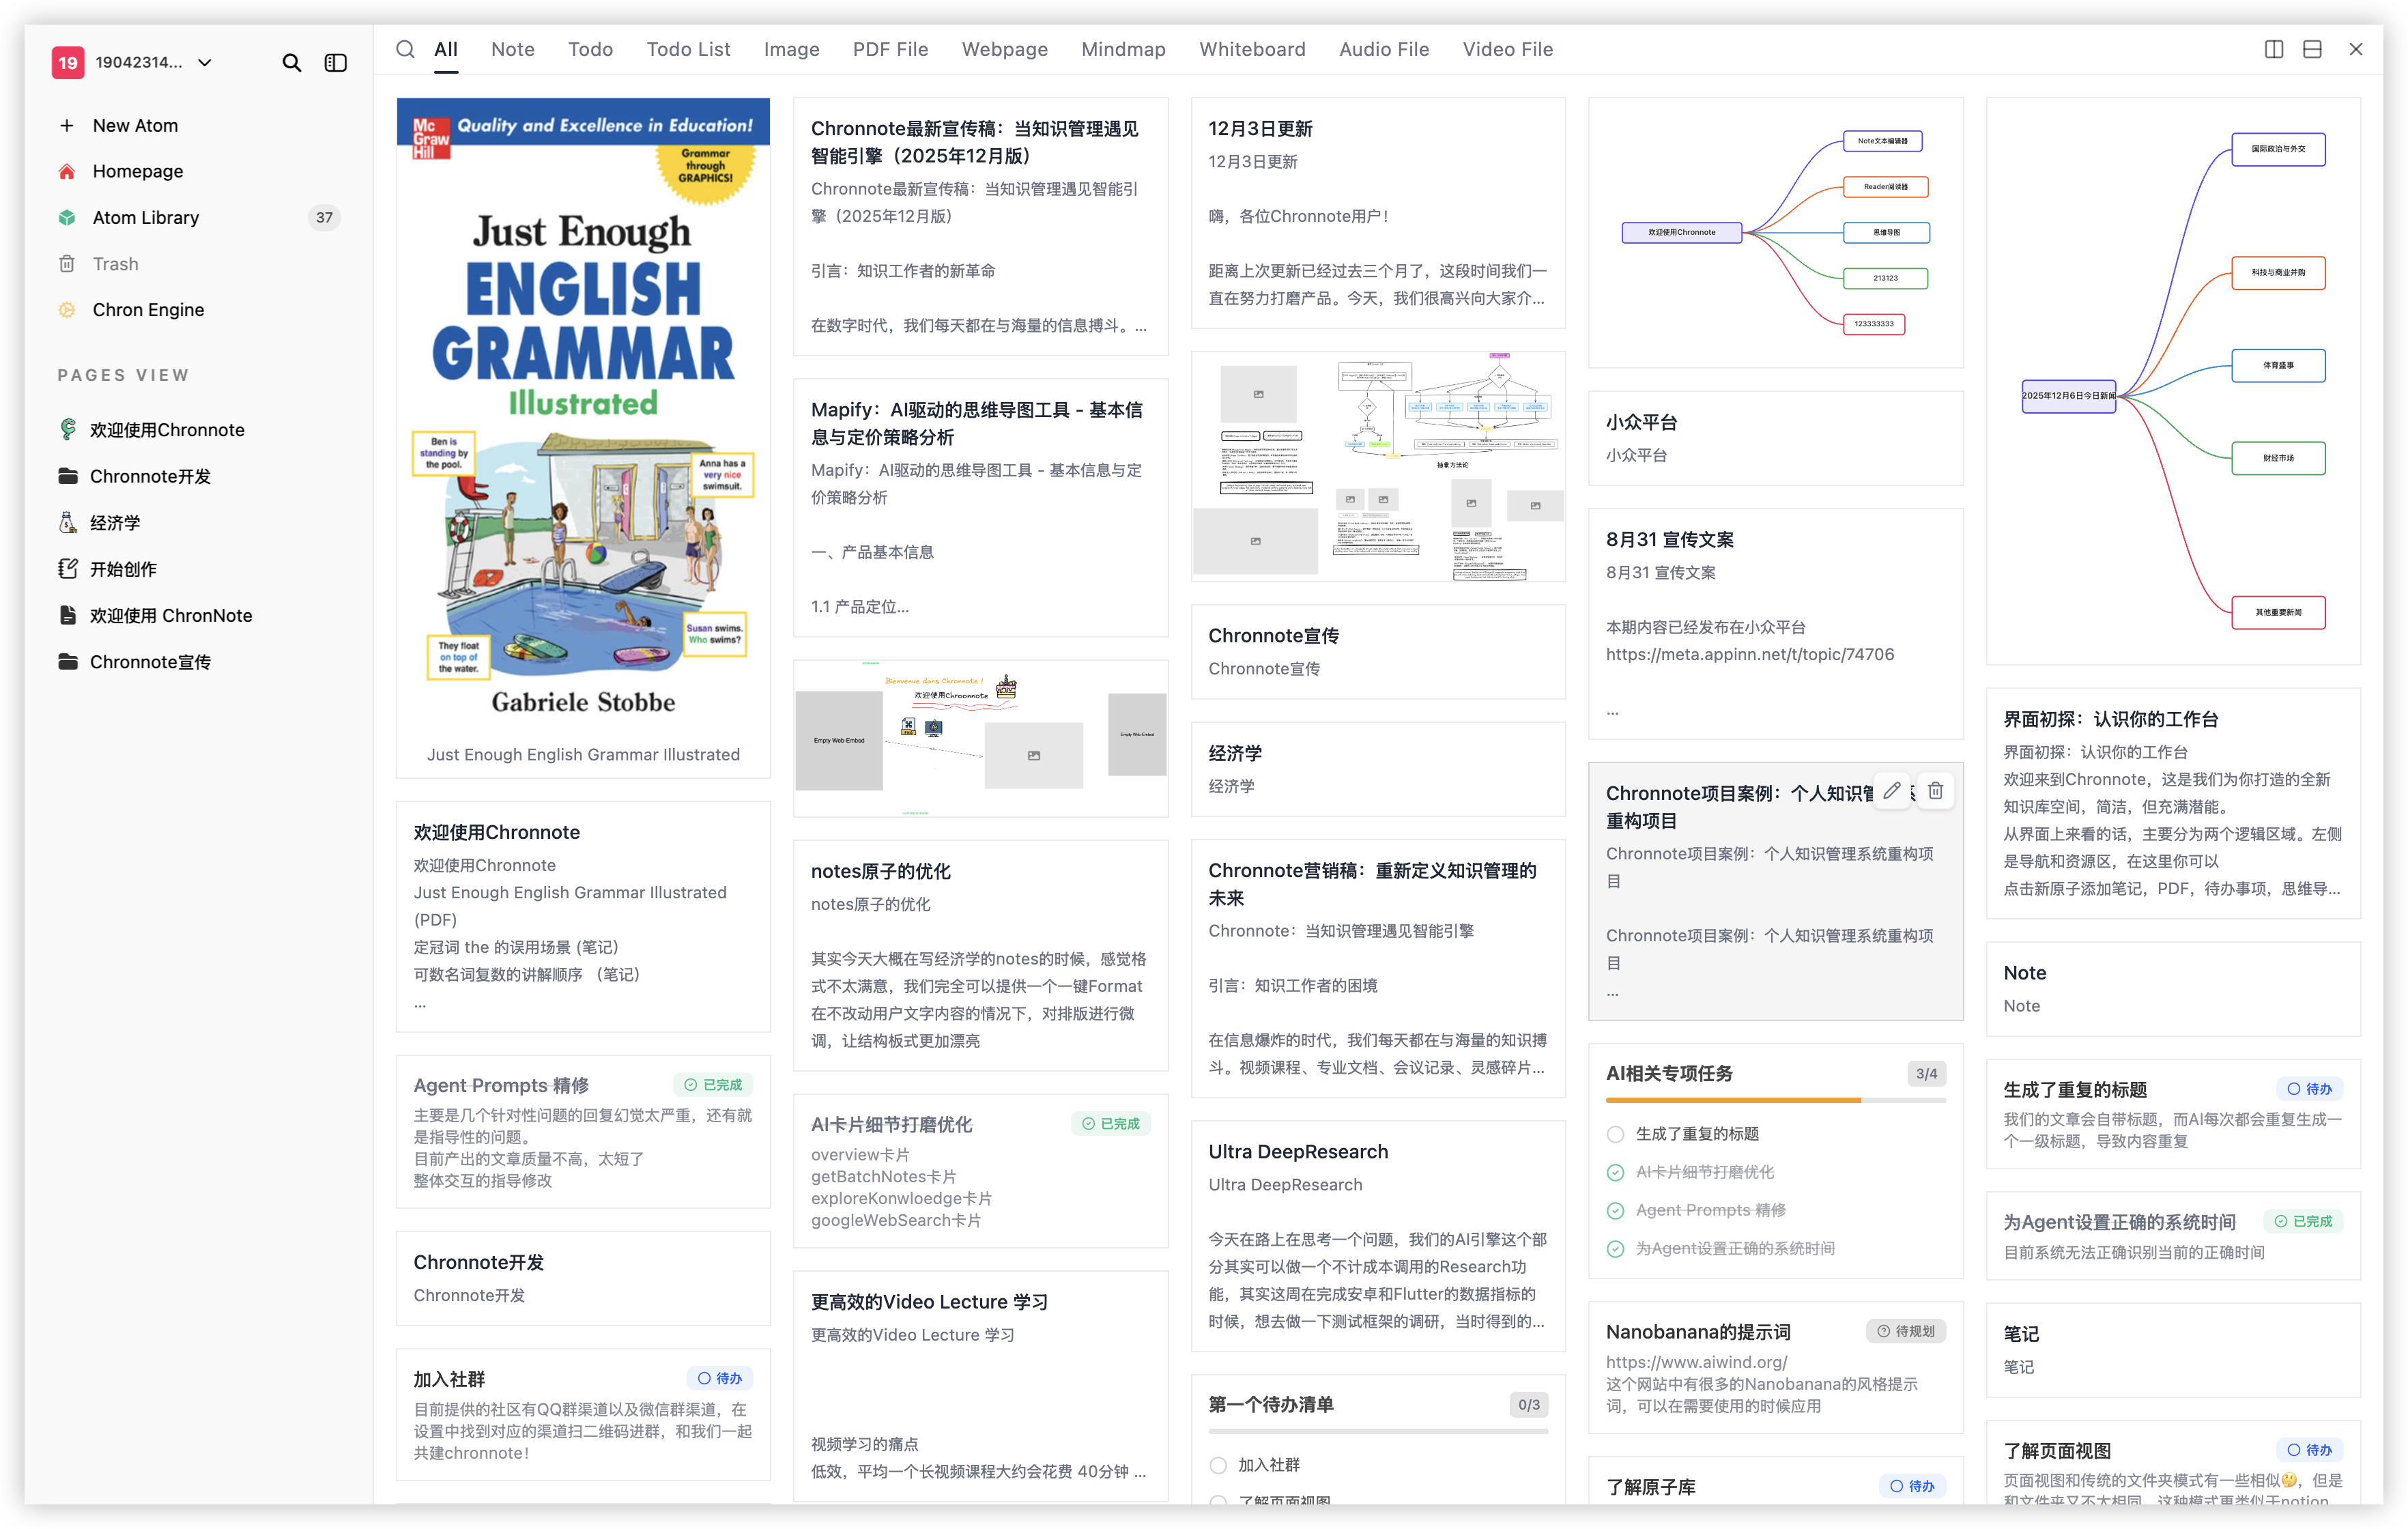Viewport: 2408px width, 1529px height.
Task: Open the meta.appinn.net topic link
Action: pos(1749,654)
